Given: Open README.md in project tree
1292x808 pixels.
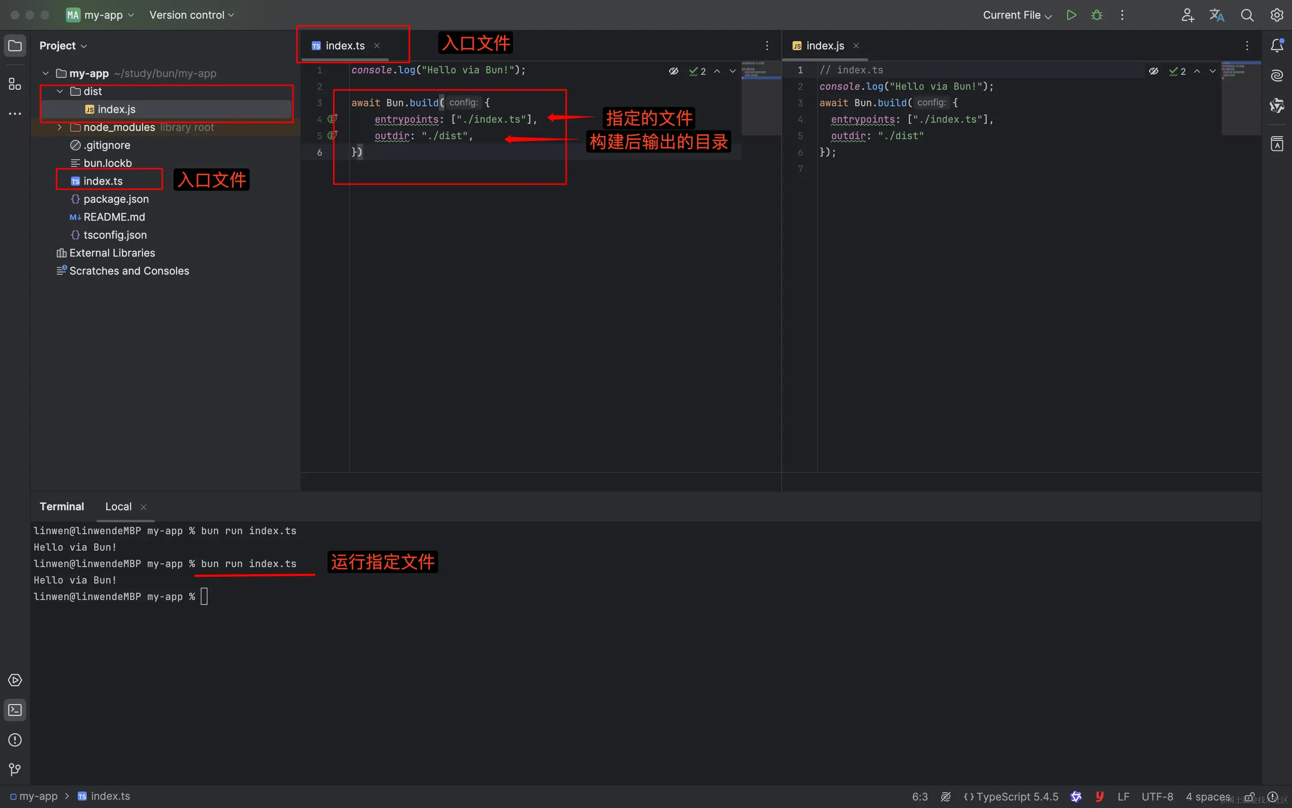Looking at the screenshot, I should [x=107, y=217].
